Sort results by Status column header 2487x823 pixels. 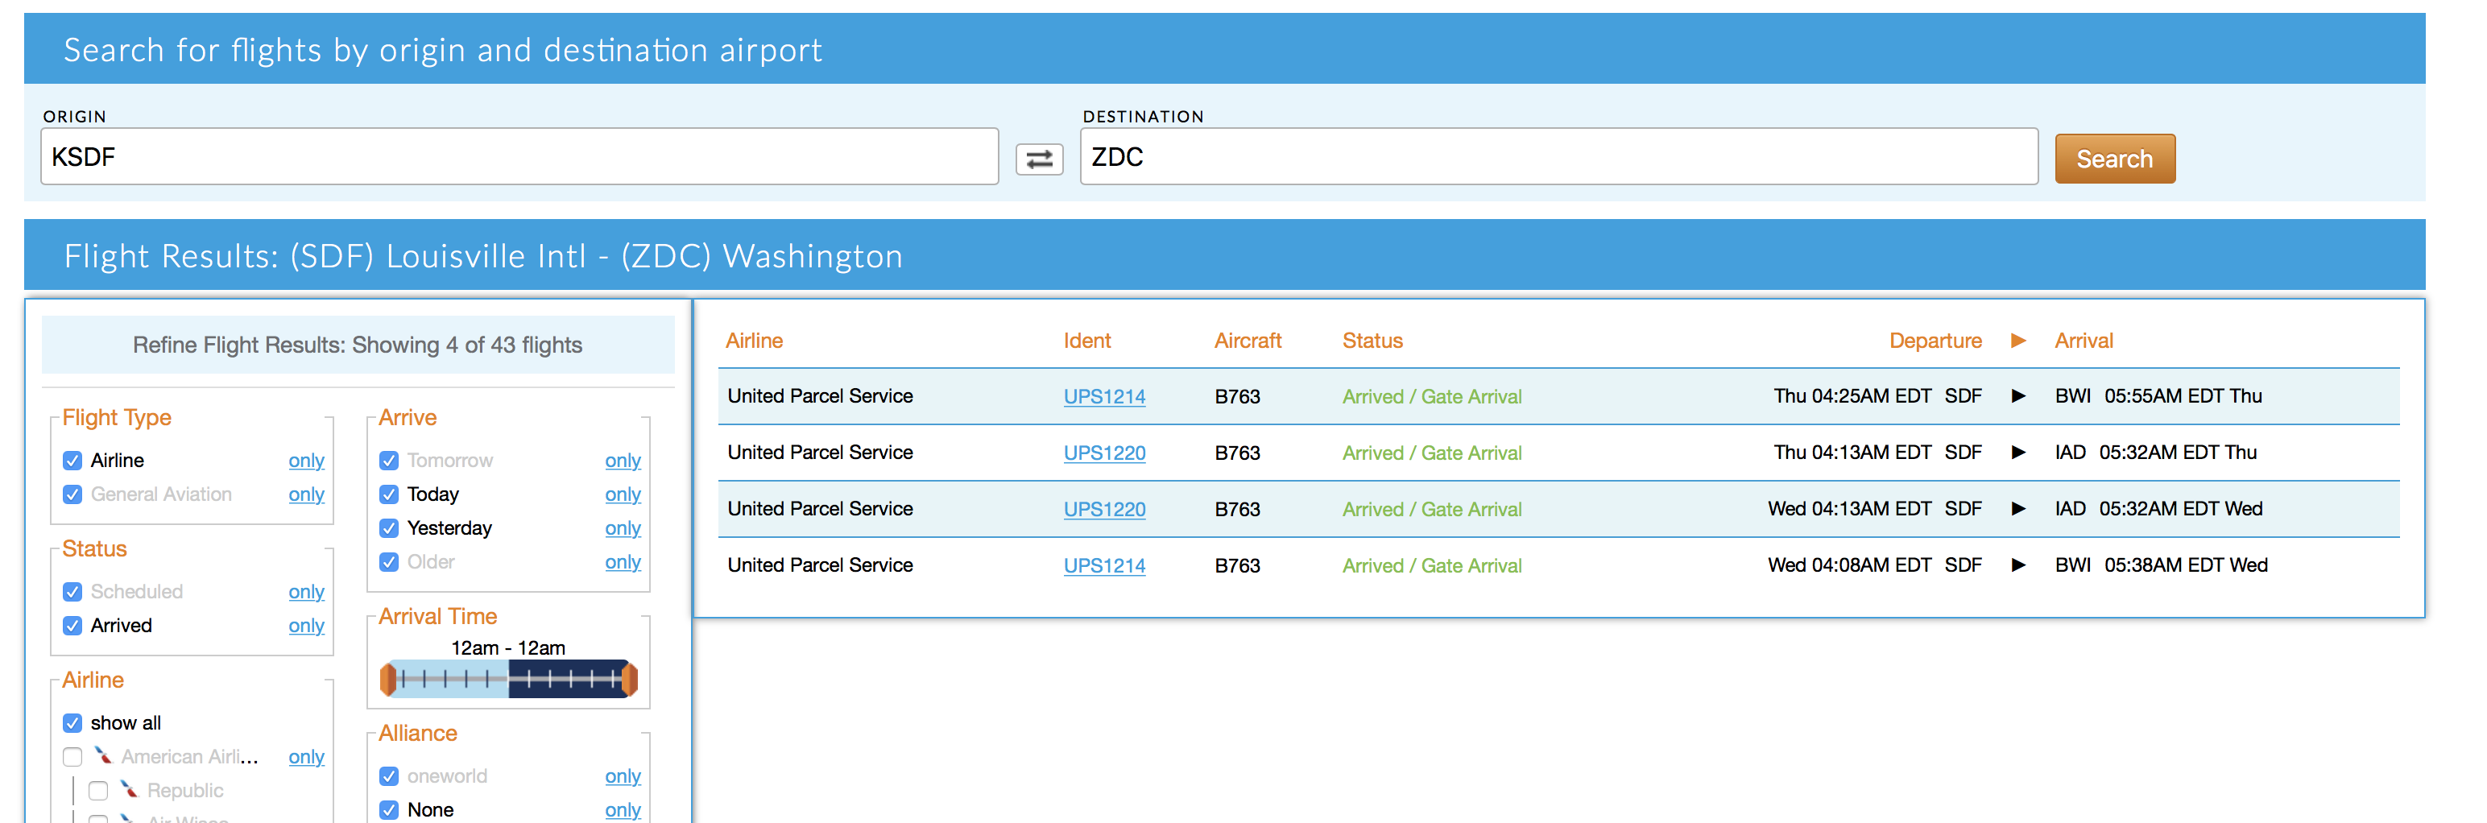1371,341
